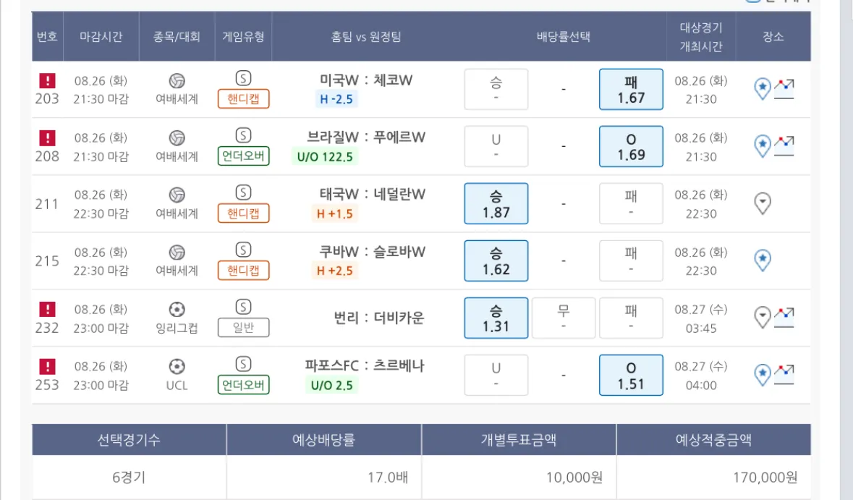Select 패 for 쿠바W vs 슬로바W
Image resolution: width=853 pixels, height=500 pixels.
coord(631,260)
